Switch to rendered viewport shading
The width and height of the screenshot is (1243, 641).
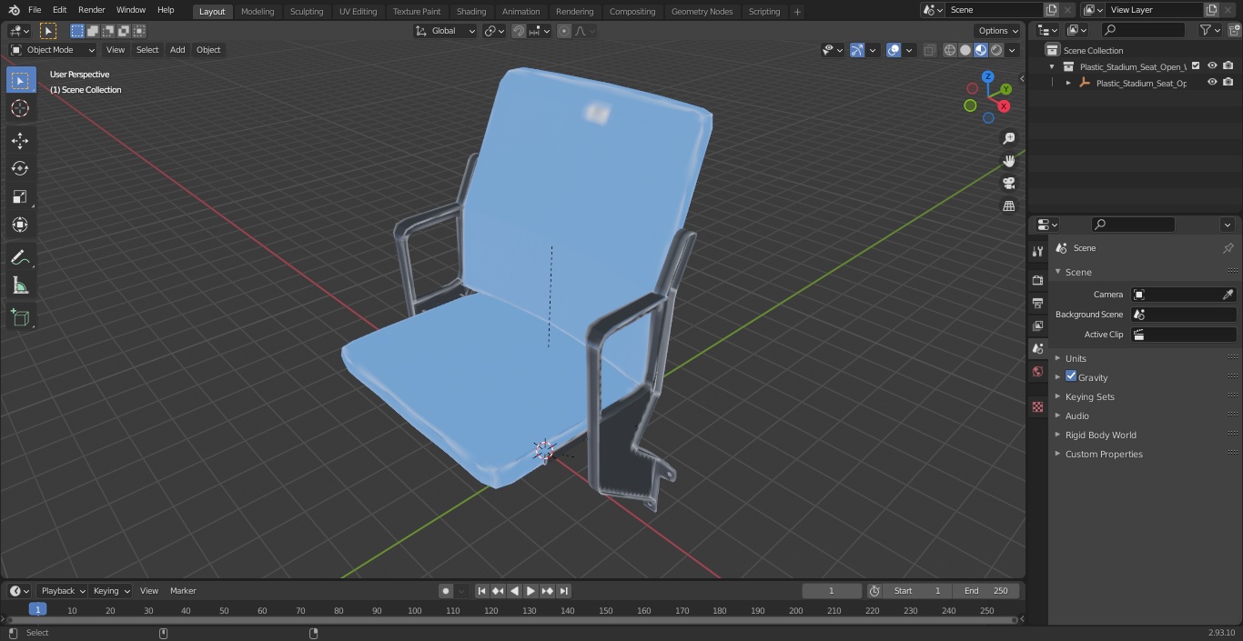tap(996, 50)
